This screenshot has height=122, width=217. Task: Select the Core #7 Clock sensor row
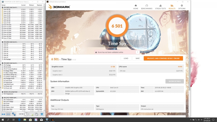point(22,38)
